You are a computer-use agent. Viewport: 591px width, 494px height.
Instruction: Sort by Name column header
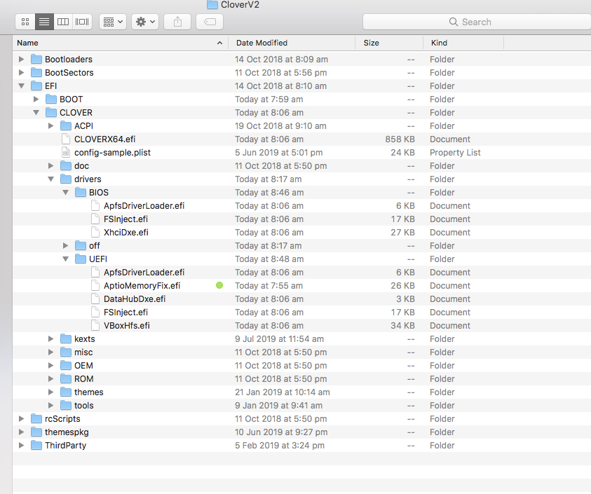(121, 43)
